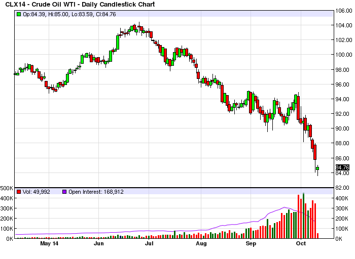Click the final small green candle near 84.76
The width and height of the screenshot is (355, 259).
(317, 168)
